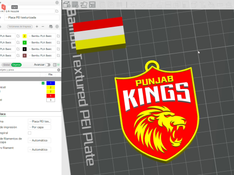Click white filament 3 cell in object list
Screen dimensions: 234x175
click(x=51, y=100)
